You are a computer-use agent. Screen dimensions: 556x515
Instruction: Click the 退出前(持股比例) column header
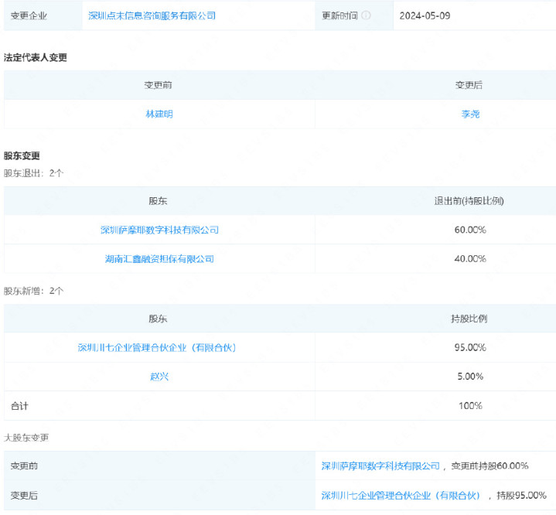coord(469,201)
